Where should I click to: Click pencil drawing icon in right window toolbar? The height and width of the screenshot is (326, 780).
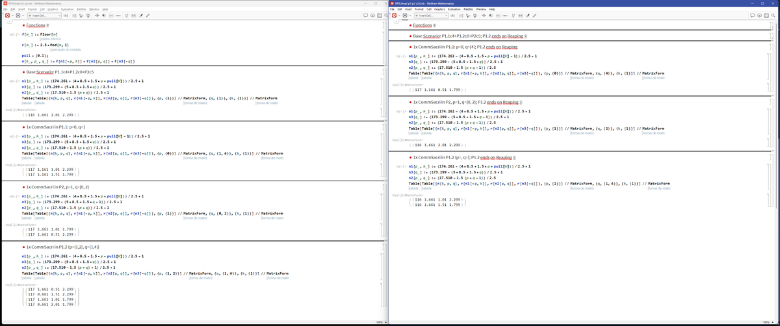[x=528, y=16]
